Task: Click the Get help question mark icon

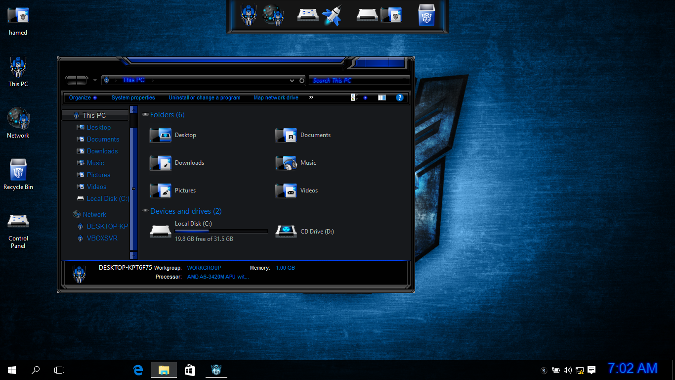Action: tap(400, 98)
